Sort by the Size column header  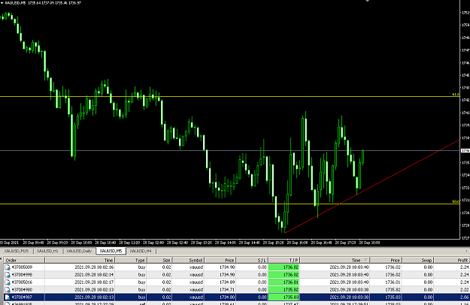tap(159, 260)
